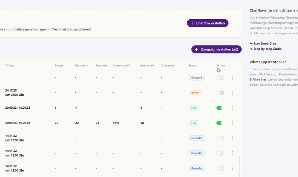
Task: Click the Erfahre hier link
Action: point(258,79)
